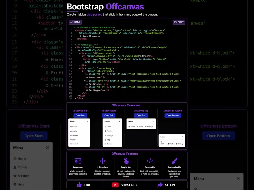Select Home in the Offcanvas Bottom preview
254x190 pixels.
[x=164, y=144]
